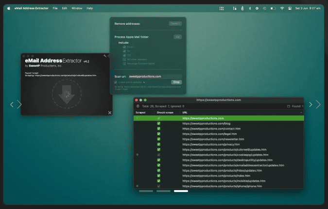The width and height of the screenshot is (328, 209).
Task: Toggle the CC include checkbox
Action: point(124,55)
